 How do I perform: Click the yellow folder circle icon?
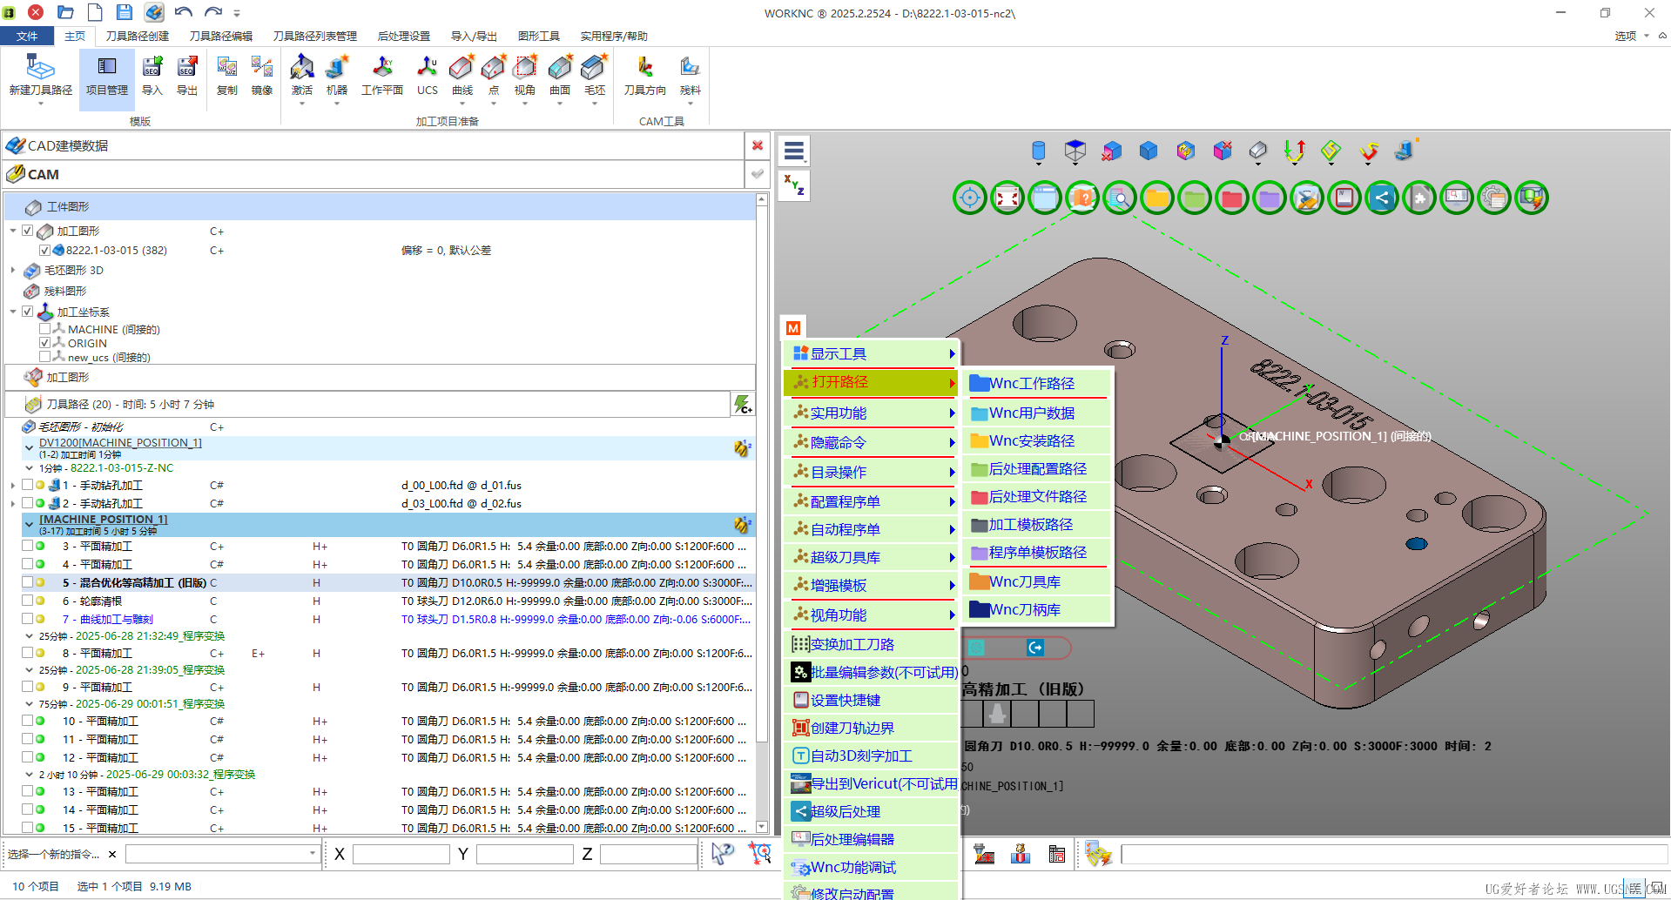(1156, 198)
